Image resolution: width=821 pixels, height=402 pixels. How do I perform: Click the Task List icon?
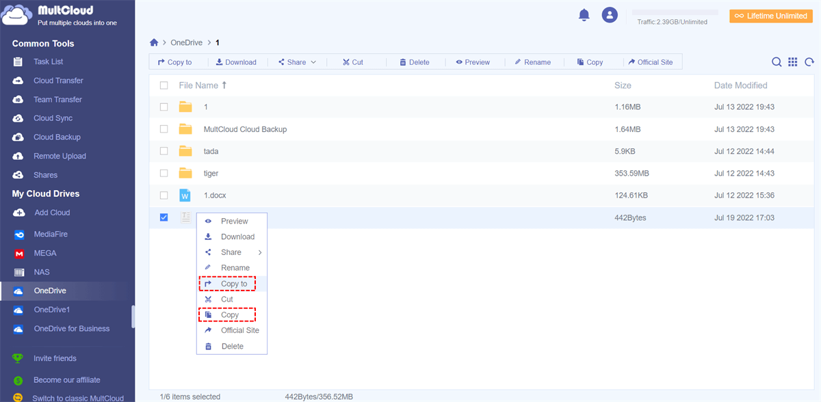(x=19, y=62)
